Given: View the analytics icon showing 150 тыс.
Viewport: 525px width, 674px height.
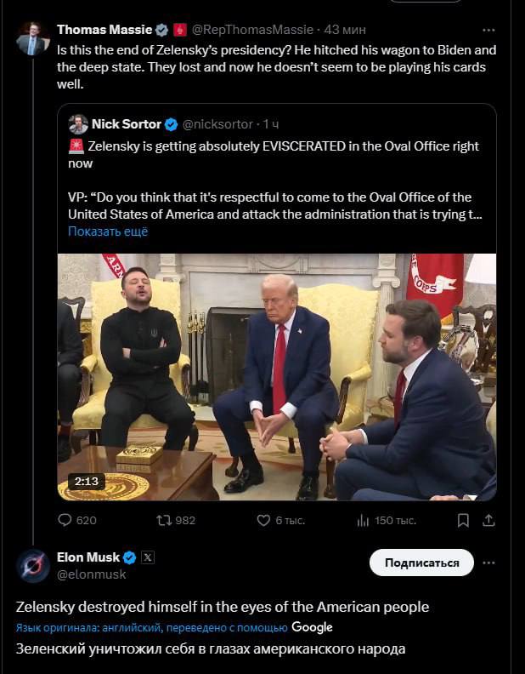Looking at the screenshot, I should (x=363, y=520).
